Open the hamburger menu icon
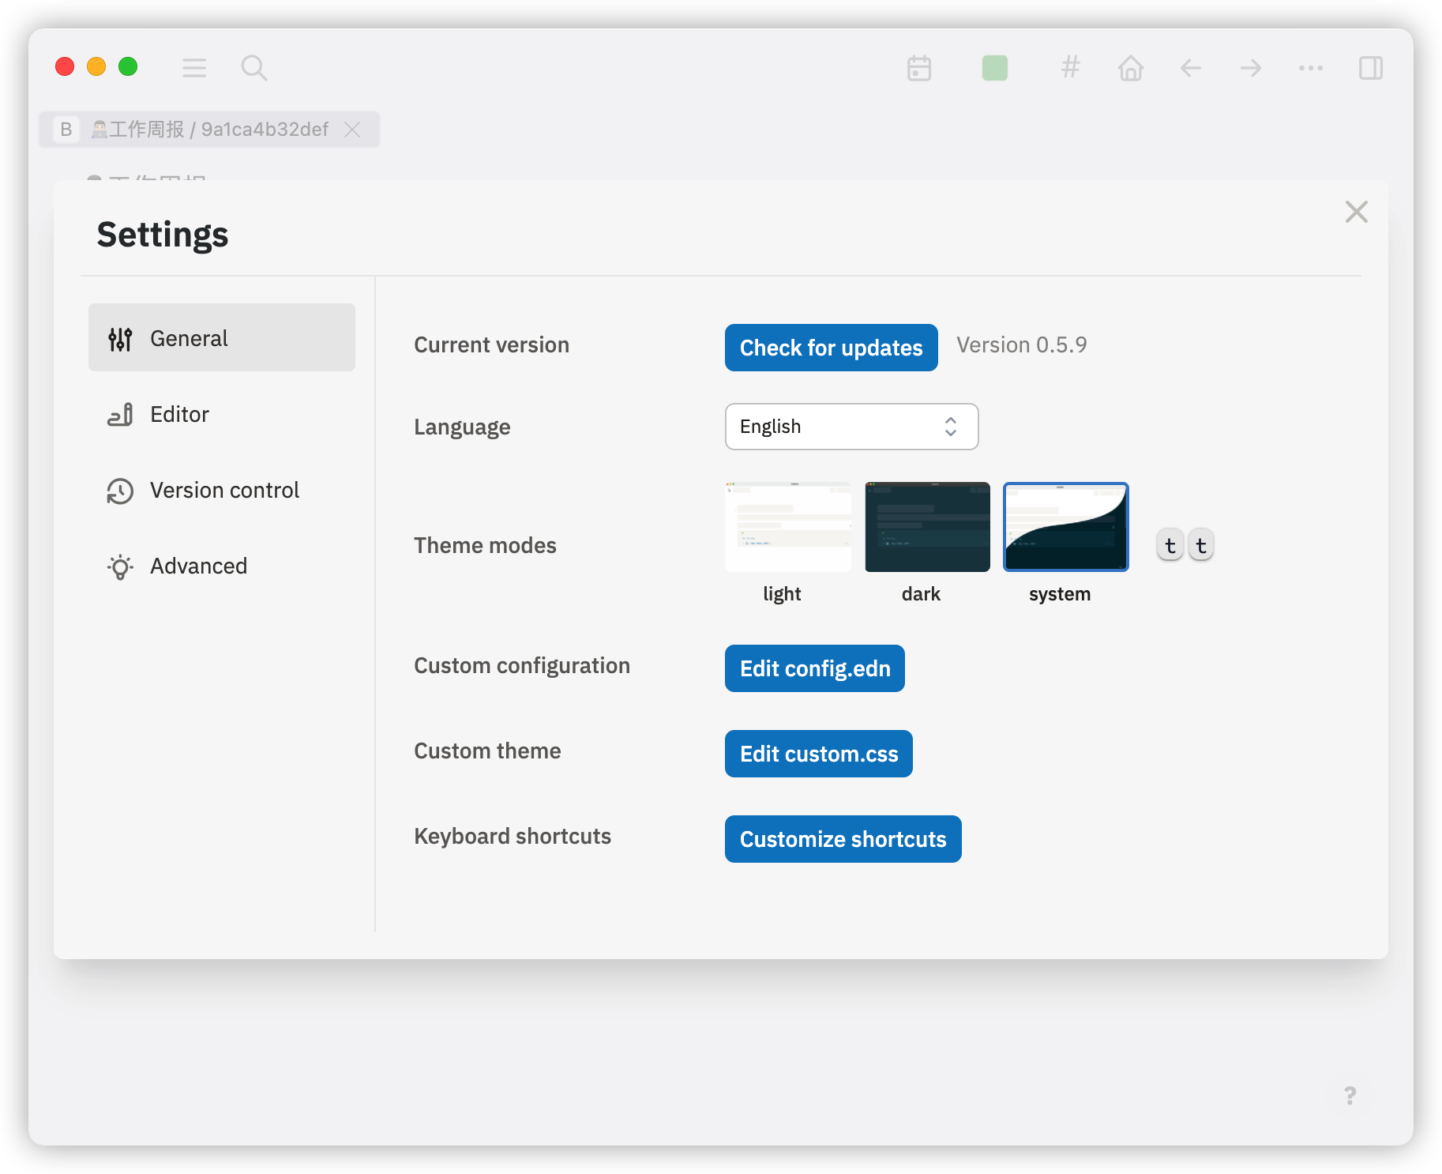The height and width of the screenshot is (1174, 1442). 194,68
